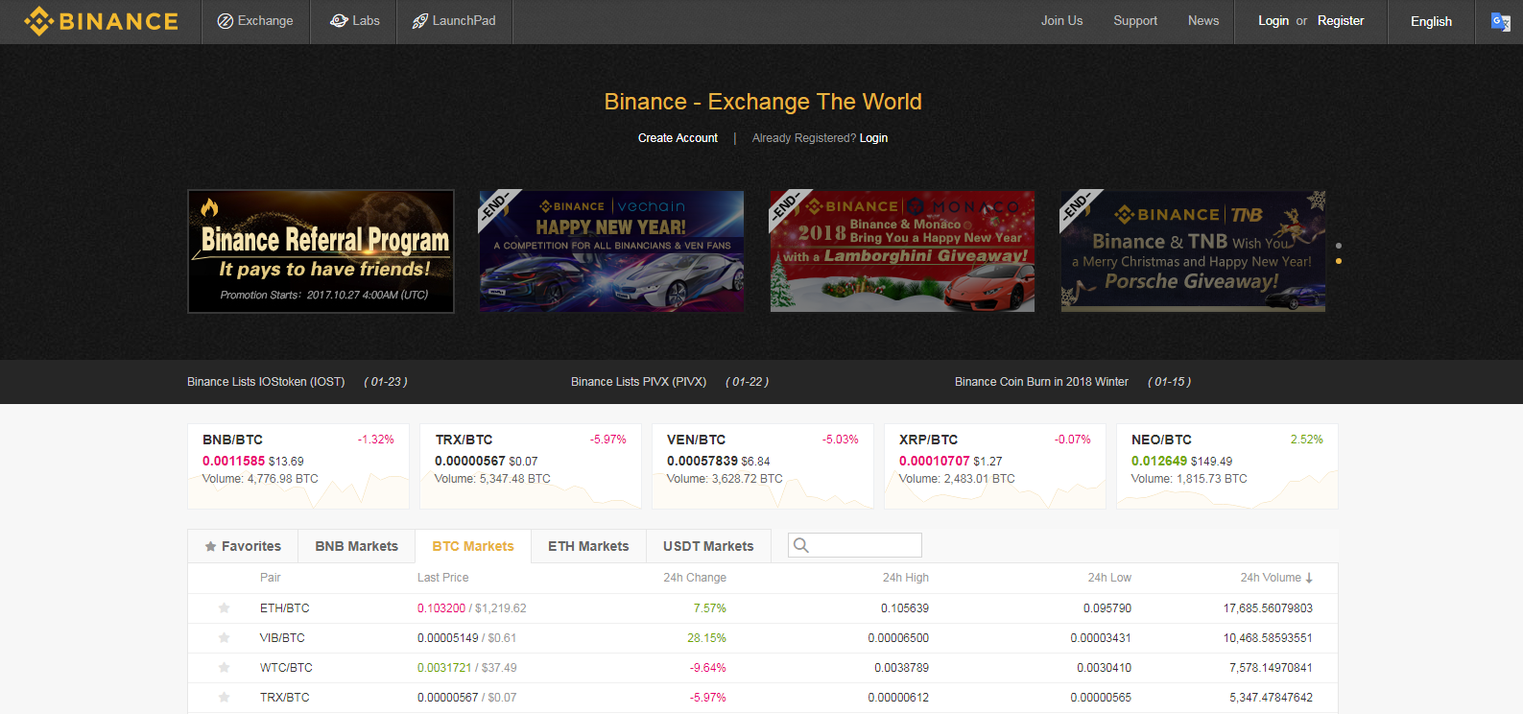Click volume 17,685.56079803
This screenshot has height=714, width=1523.
click(x=1268, y=608)
